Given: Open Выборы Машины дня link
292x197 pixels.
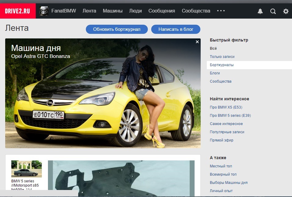Looking at the screenshot, I should (229, 182).
